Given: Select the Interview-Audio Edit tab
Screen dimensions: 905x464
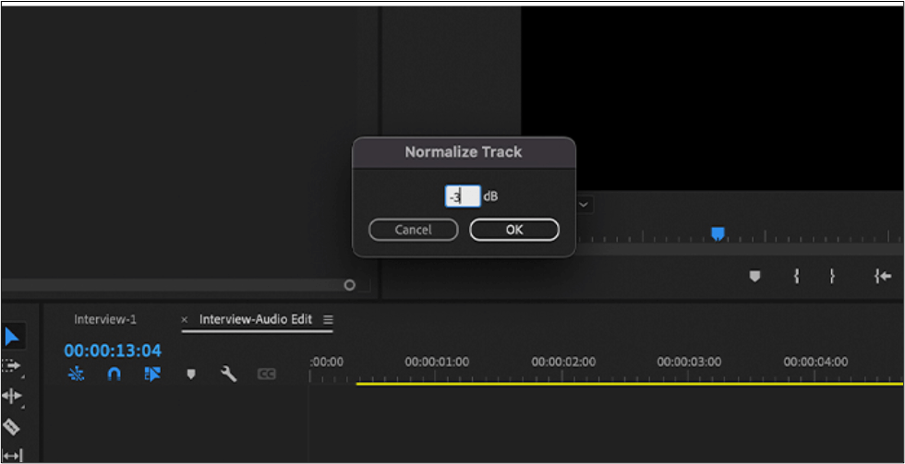Looking at the screenshot, I should tap(256, 319).
